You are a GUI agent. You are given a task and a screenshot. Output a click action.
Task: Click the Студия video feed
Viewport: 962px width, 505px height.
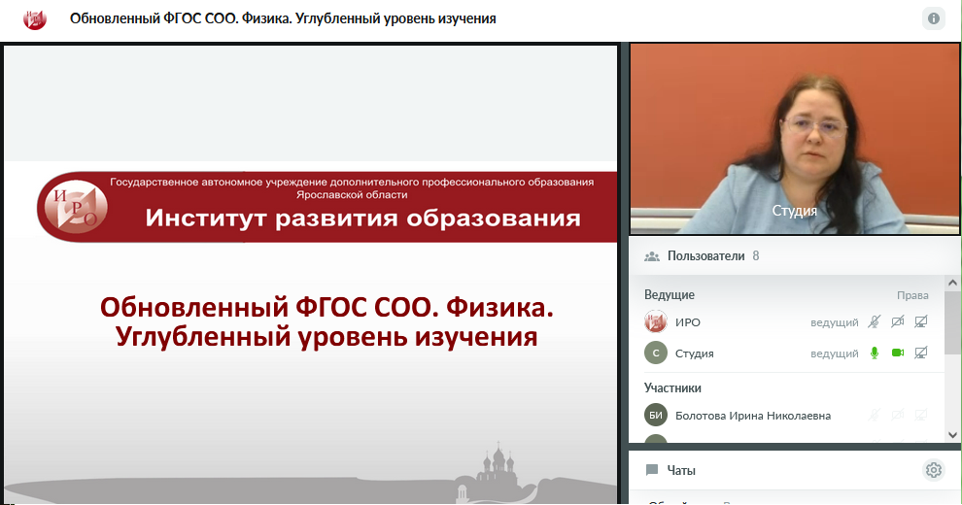coord(794,139)
